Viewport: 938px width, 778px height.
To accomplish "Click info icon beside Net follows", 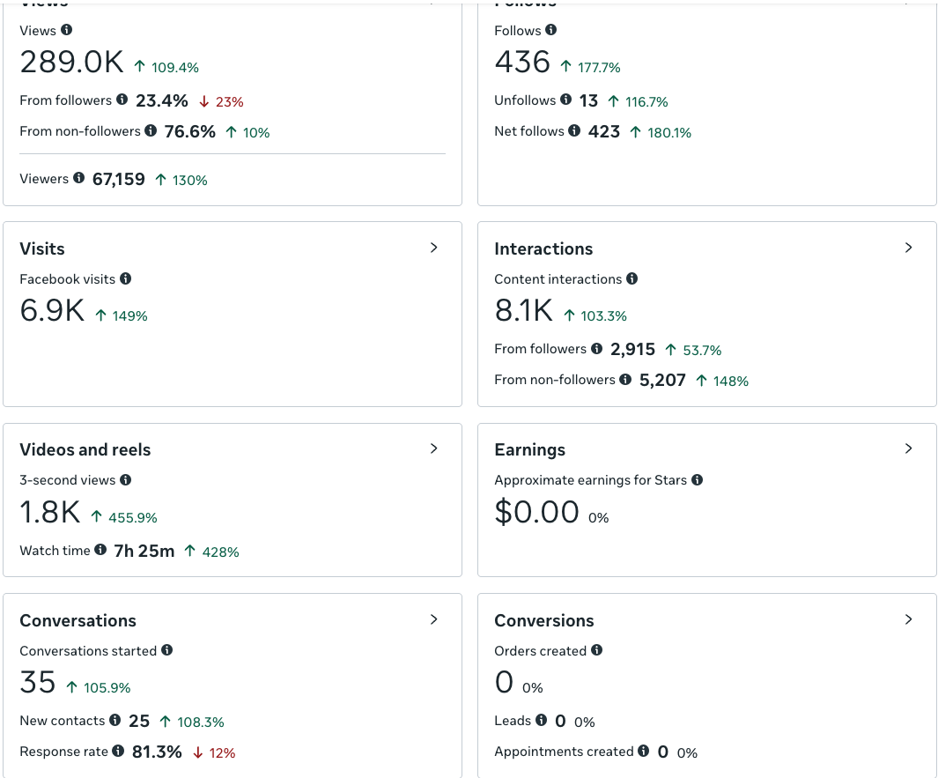I will tap(574, 130).
